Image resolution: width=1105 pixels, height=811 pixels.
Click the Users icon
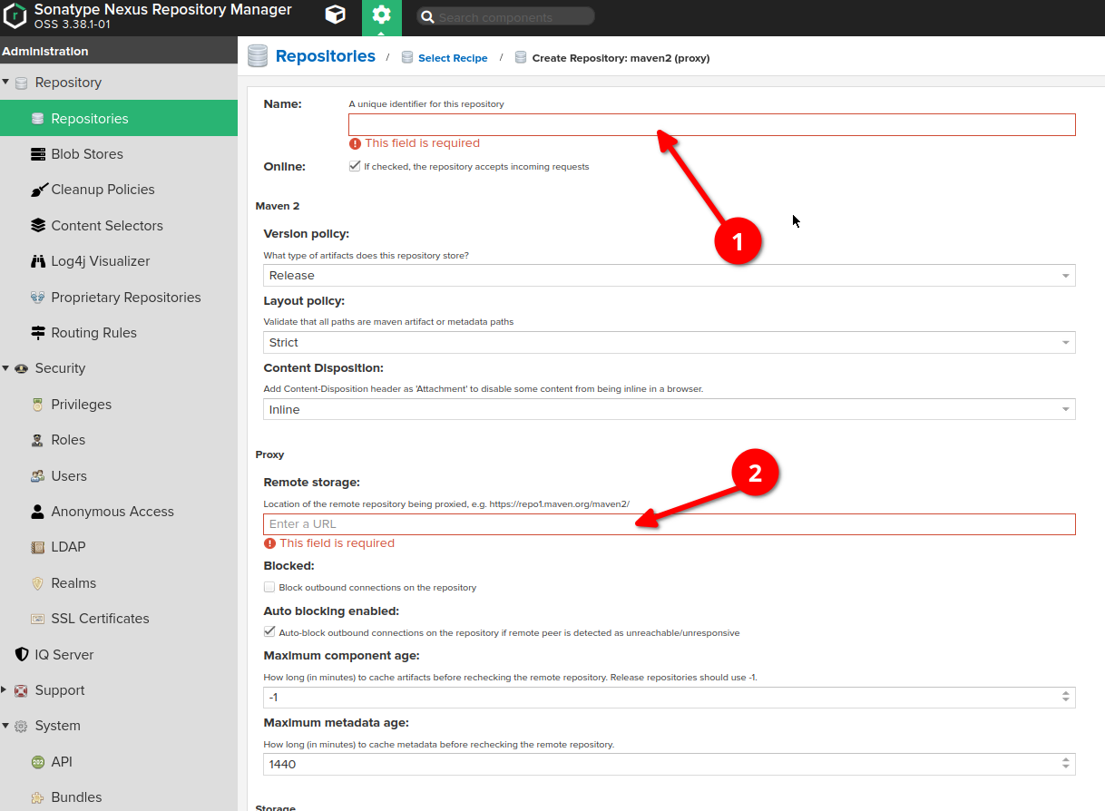pos(37,476)
